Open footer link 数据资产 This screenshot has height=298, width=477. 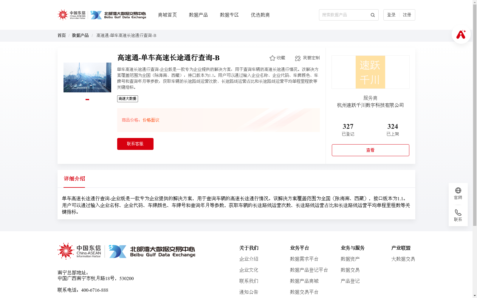pyautogui.click(x=350, y=259)
